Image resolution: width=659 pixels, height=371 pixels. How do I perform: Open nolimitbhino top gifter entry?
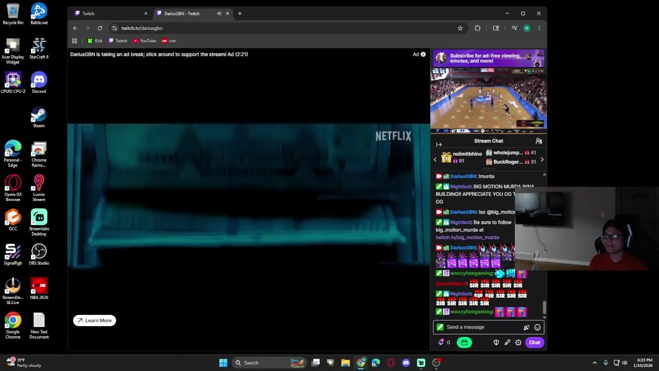coord(462,158)
